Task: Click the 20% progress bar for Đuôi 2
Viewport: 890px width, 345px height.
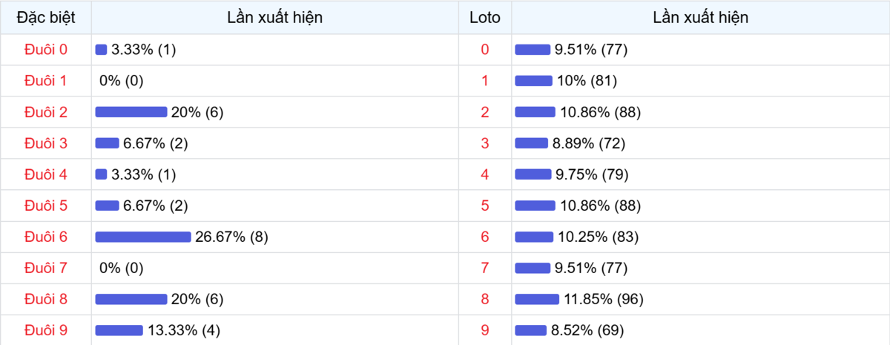Action: pos(131,112)
